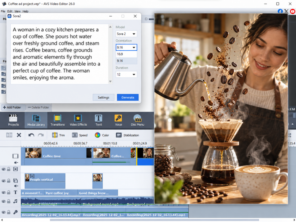Undo the last action
296x222 pixels.
pyautogui.click(x=31, y=135)
